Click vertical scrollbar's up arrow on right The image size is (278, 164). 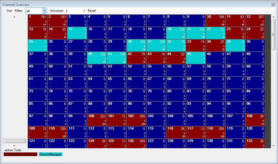pyautogui.click(x=273, y=17)
